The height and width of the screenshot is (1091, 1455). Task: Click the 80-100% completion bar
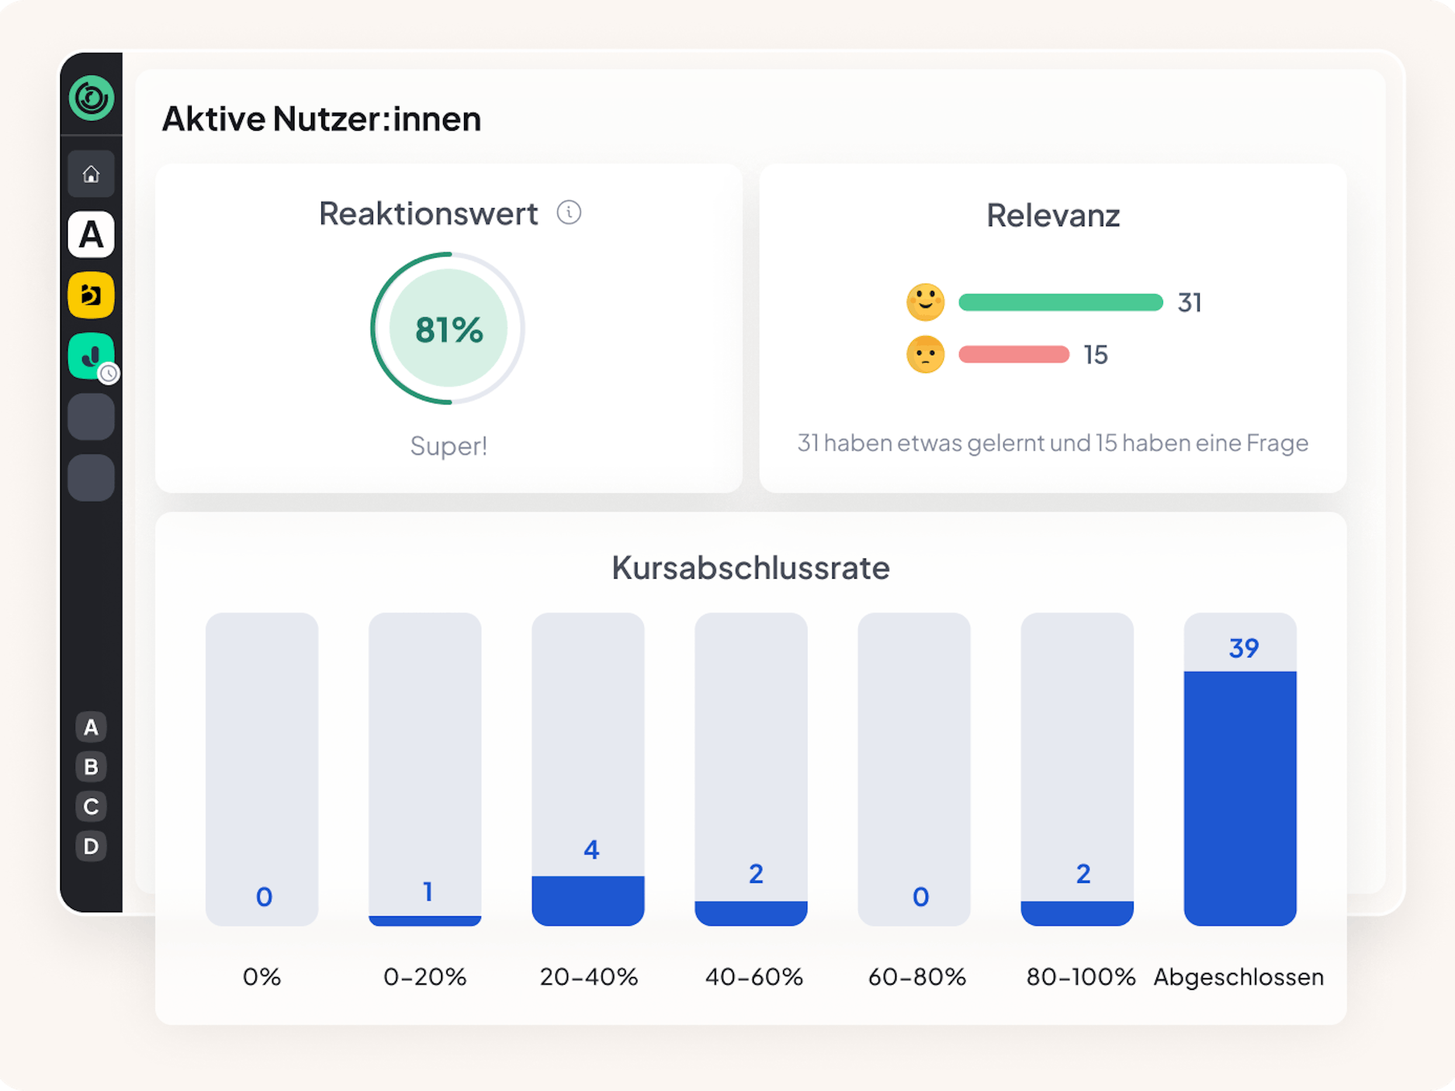click(1077, 913)
